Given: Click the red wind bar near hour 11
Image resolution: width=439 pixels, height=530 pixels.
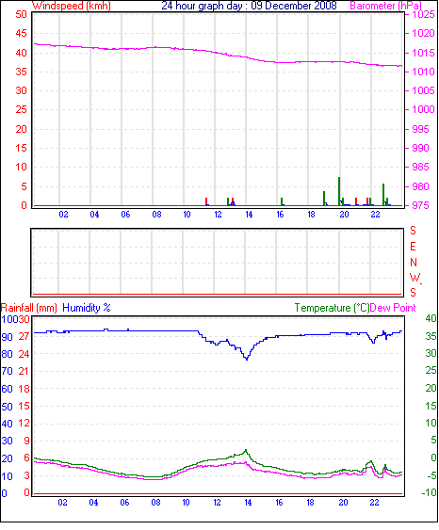Looking at the screenshot, I should pos(206,201).
